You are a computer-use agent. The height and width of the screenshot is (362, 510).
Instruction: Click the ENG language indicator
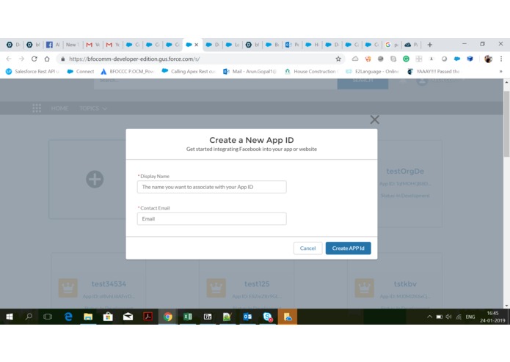pyautogui.click(x=470, y=317)
